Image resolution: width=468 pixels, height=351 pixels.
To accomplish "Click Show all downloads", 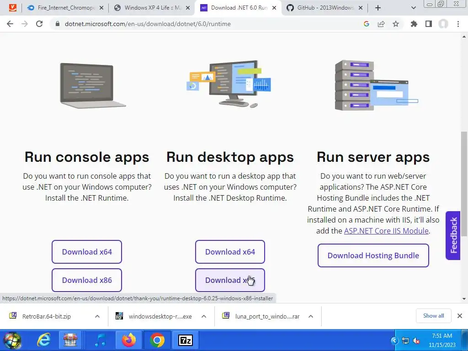I will pyautogui.click(x=433, y=316).
